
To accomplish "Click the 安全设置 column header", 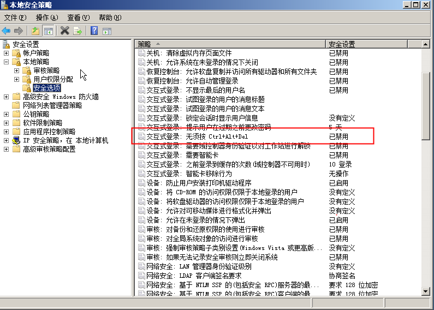I will [371, 44].
